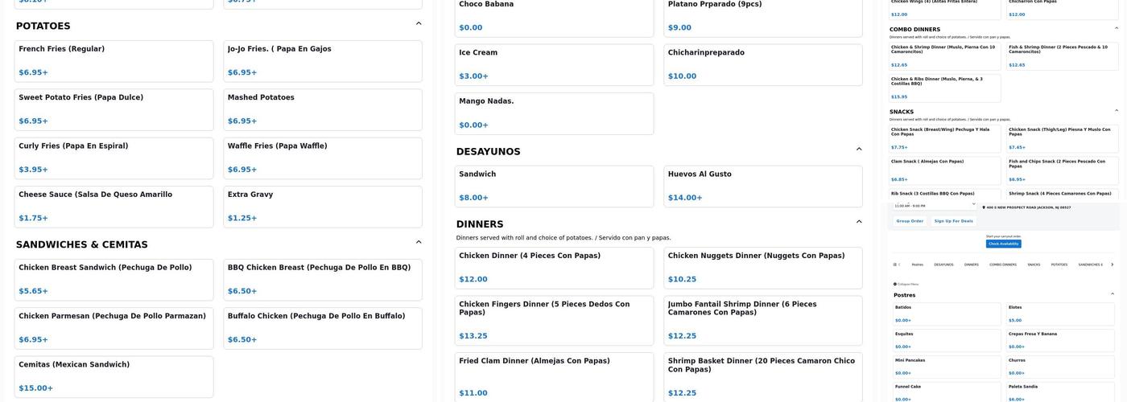Image resolution: width=1127 pixels, height=402 pixels.
Task: Collapse the SANDWICHES & CEMITAS section
Action: pos(419,242)
